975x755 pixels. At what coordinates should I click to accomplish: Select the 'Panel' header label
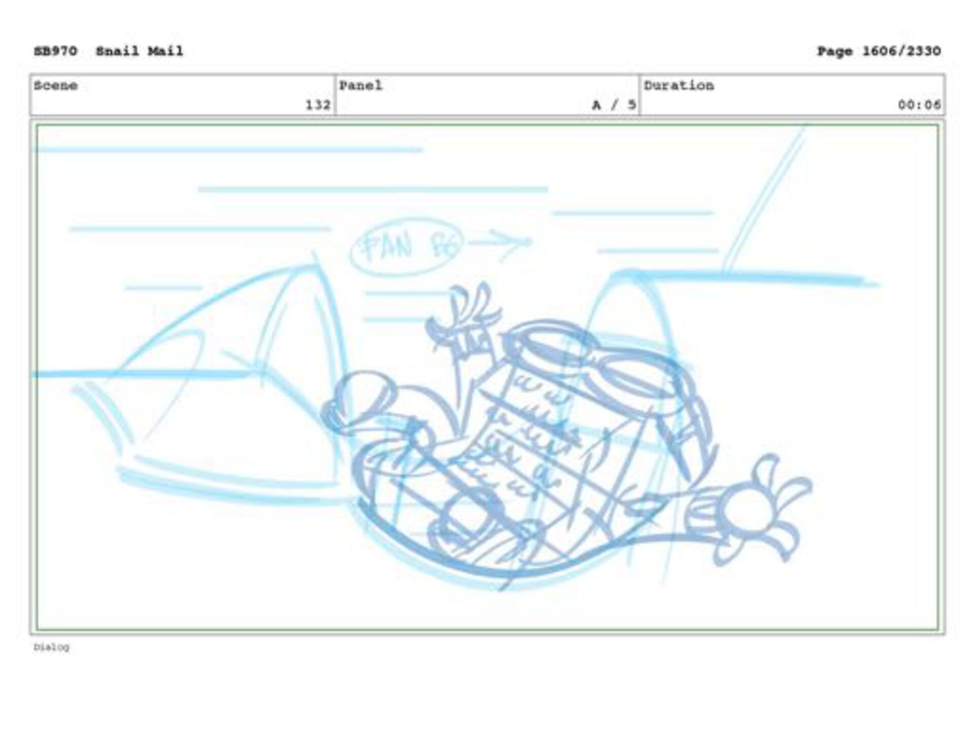point(361,85)
